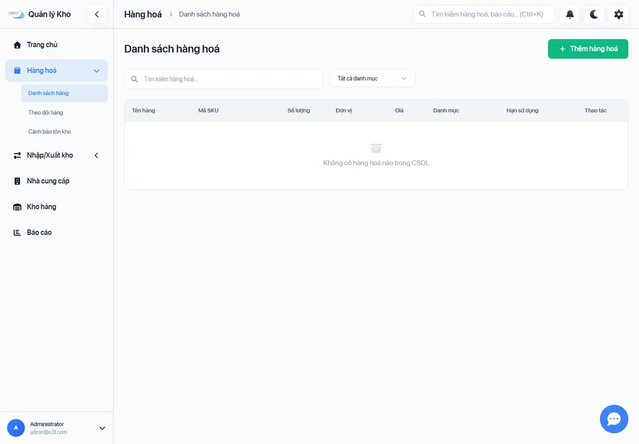Click the Danh mục column header
This screenshot has width=639, height=444.
[446, 111]
